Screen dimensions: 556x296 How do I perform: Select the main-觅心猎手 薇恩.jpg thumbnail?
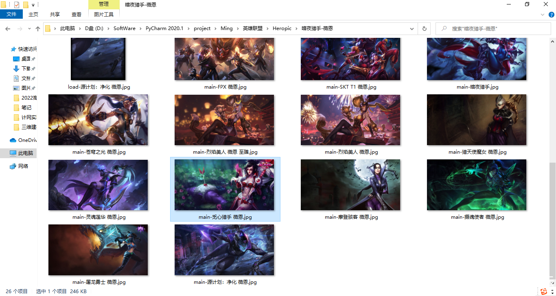pos(224,185)
